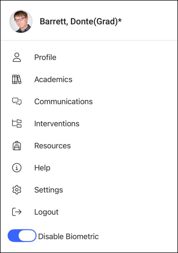
Task: Click the exit arrow Logout icon
Action: pos(17,212)
